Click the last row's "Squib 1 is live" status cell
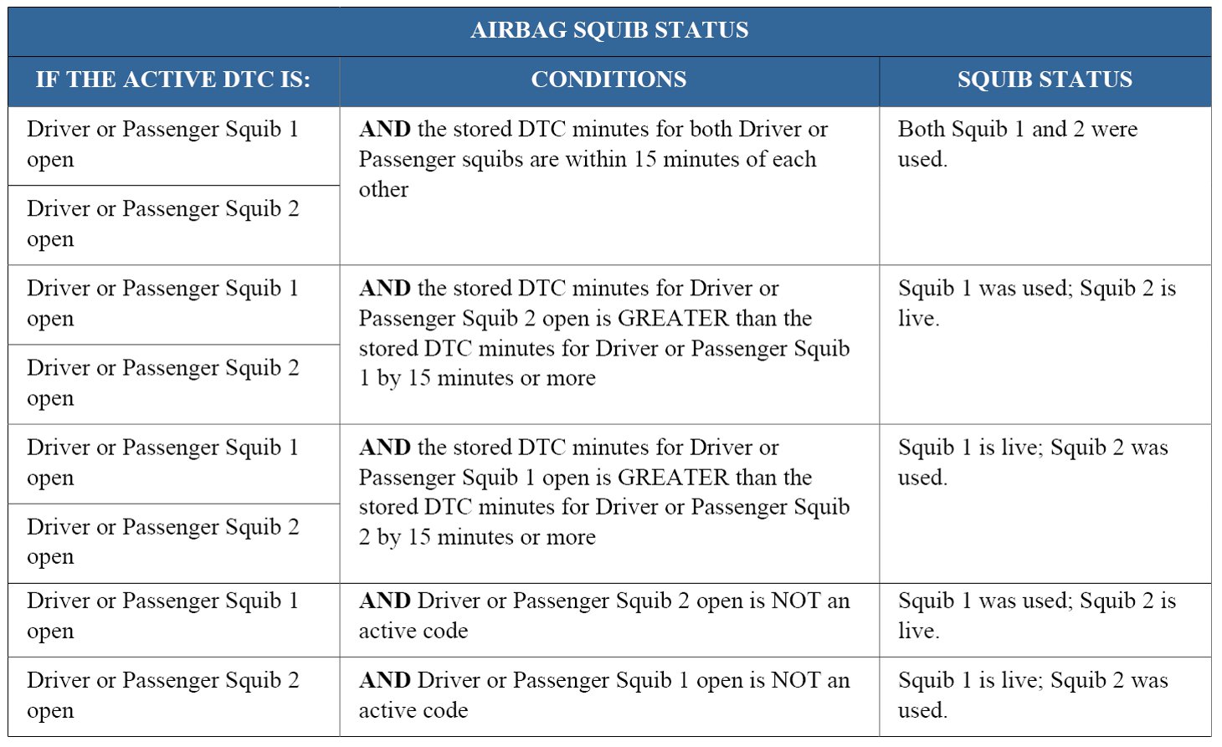Viewport: 1222px width, 747px height. pos(1033,695)
